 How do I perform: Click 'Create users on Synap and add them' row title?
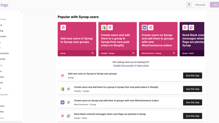tap(116, 101)
